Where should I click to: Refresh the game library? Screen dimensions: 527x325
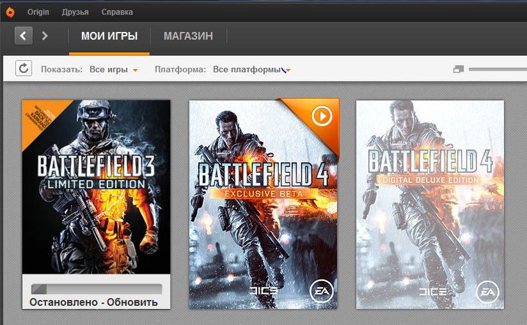(x=24, y=68)
